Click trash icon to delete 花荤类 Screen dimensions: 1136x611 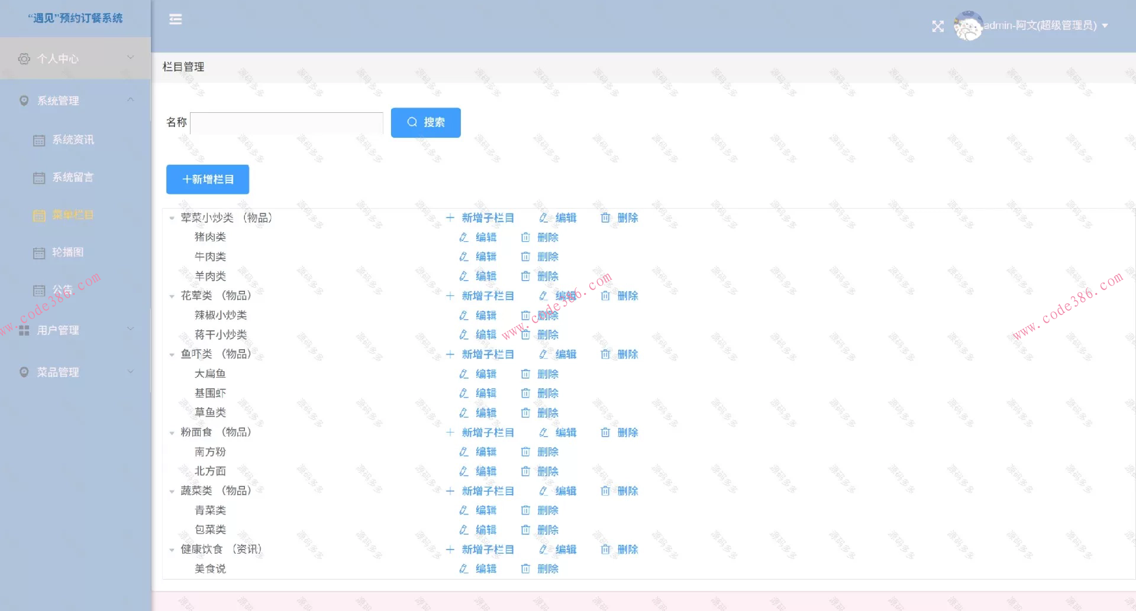[605, 296]
